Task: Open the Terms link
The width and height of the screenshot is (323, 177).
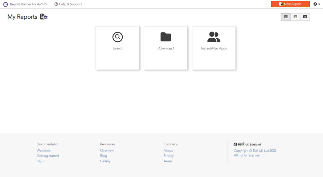Action: 168,161
